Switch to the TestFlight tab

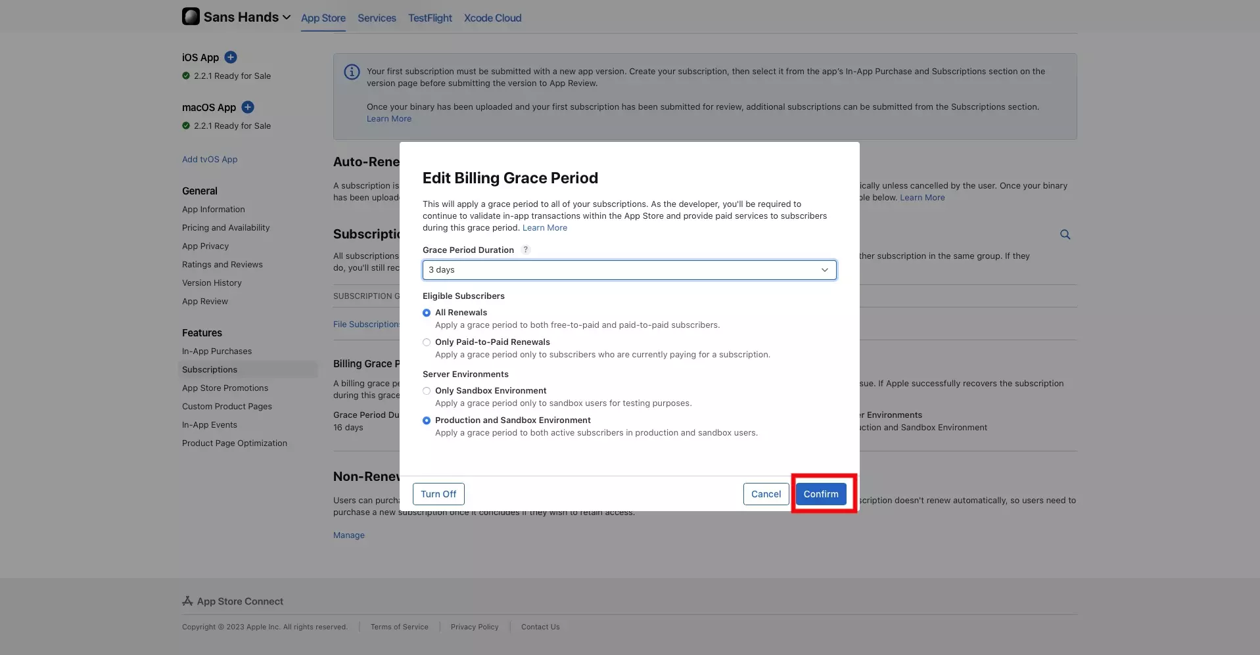(430, 18)
